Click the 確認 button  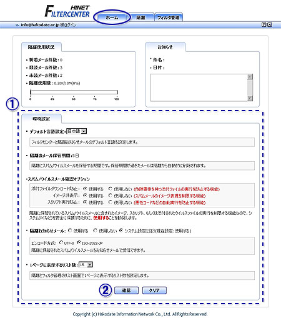(126, 291)
